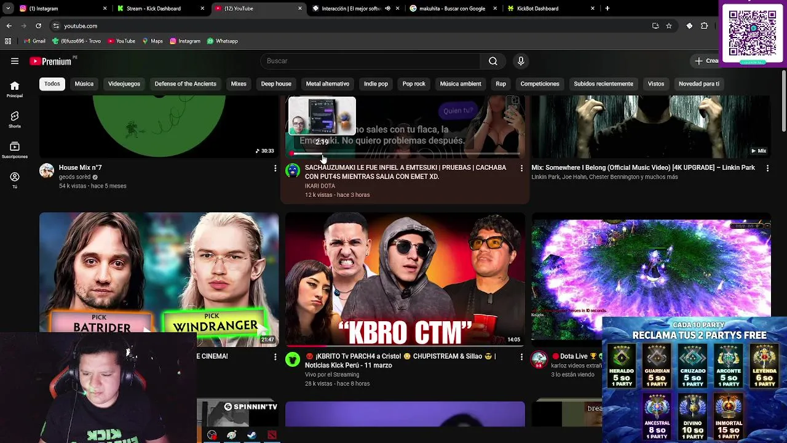This screenshot has width=787, height=443.
Task: Open geods sorèd channel avatar
Action: (47, 170)
